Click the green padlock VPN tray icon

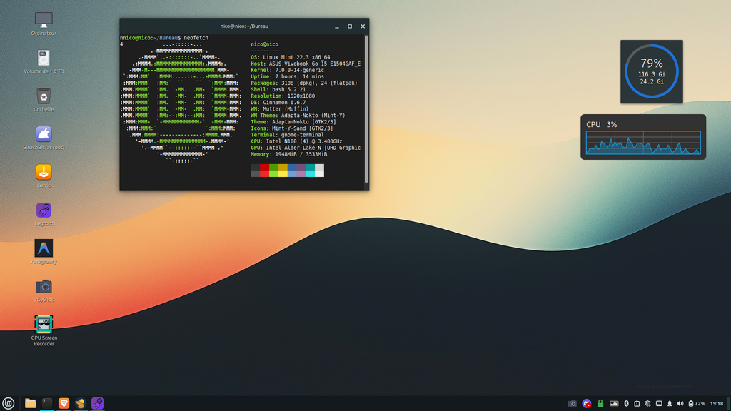[600, 404]
